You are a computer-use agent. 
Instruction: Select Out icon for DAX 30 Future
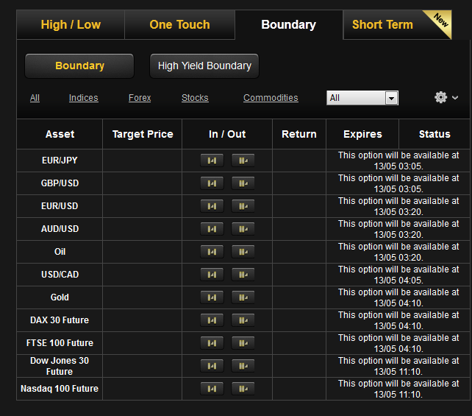[243, 320]
